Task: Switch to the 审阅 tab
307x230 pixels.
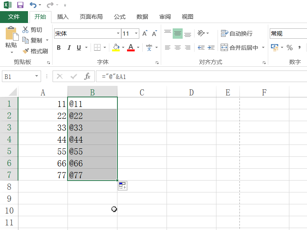Action: (165, 17)
